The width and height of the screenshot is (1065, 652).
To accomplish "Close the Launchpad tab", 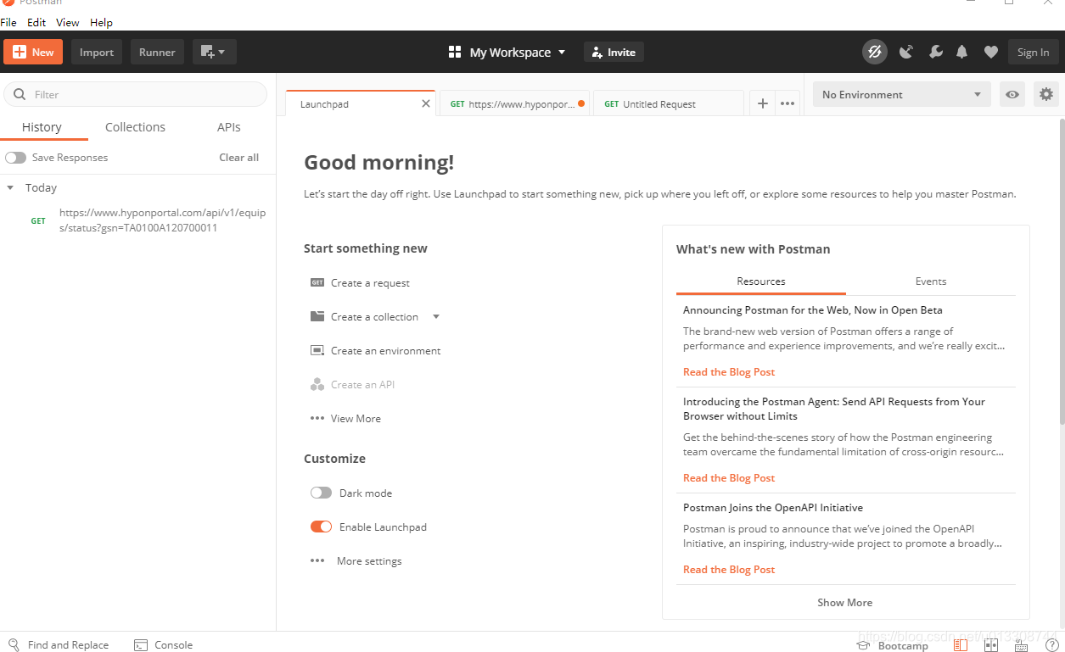I will [x=426, y=103].
